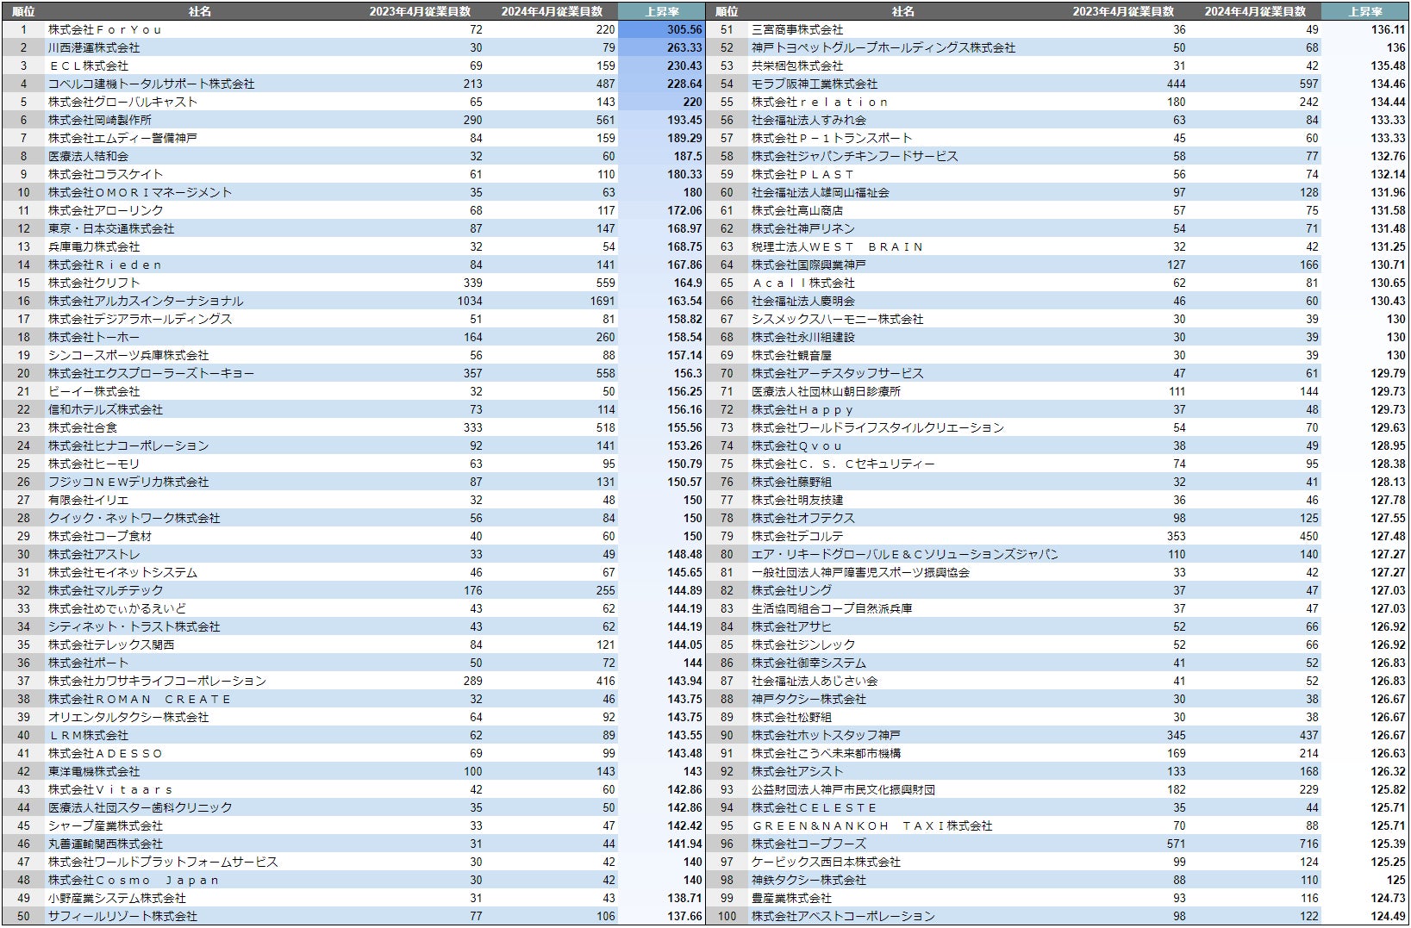Click 株式会社神戸リネン in the ranking

pos(803,228)
